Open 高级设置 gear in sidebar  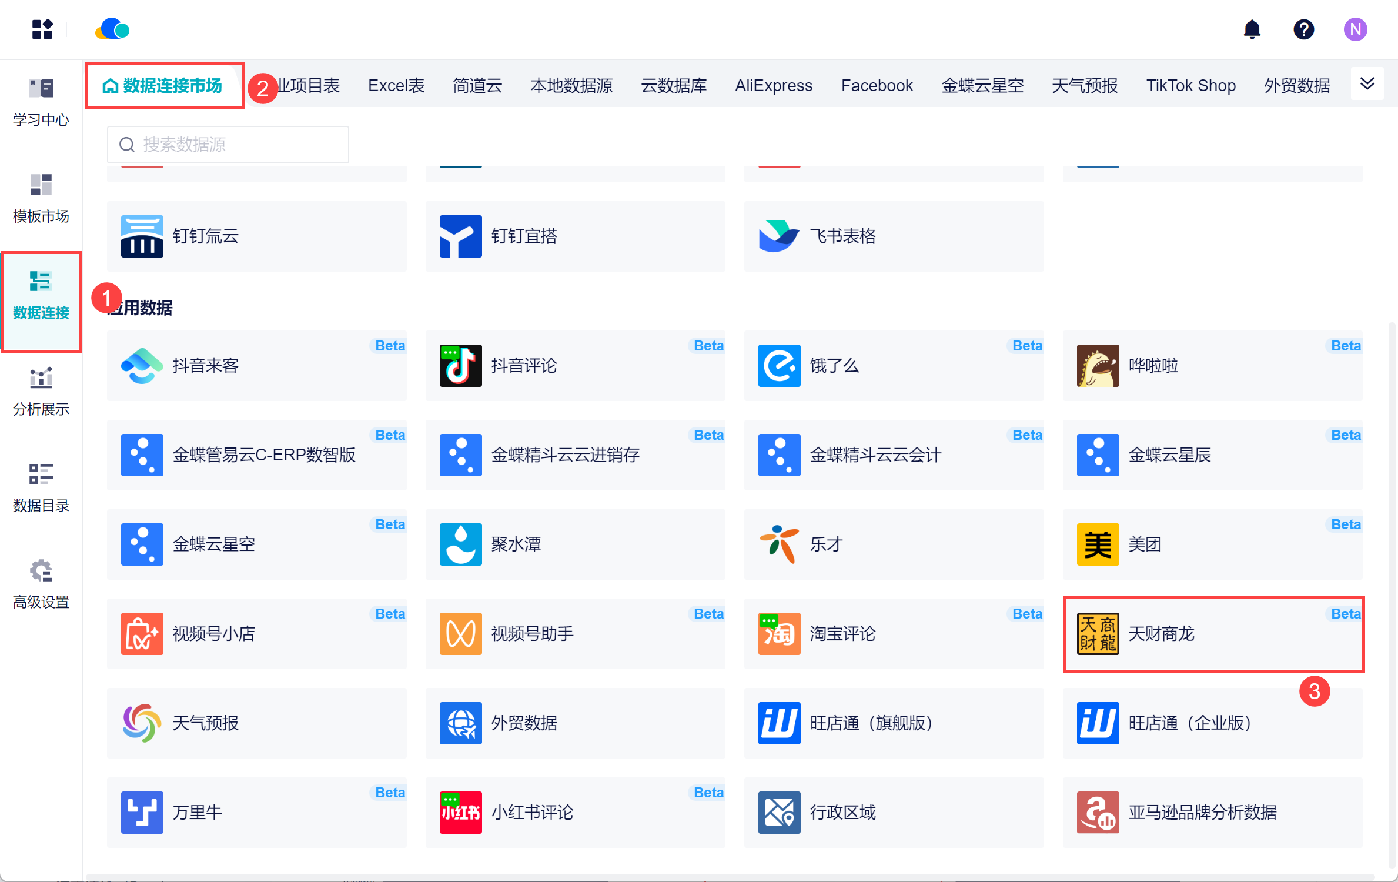(41, 584)
